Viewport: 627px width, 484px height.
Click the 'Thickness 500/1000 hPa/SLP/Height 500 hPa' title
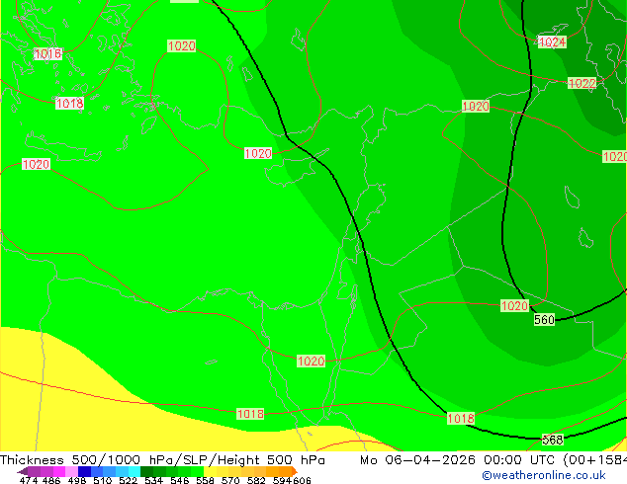point(162,460)
